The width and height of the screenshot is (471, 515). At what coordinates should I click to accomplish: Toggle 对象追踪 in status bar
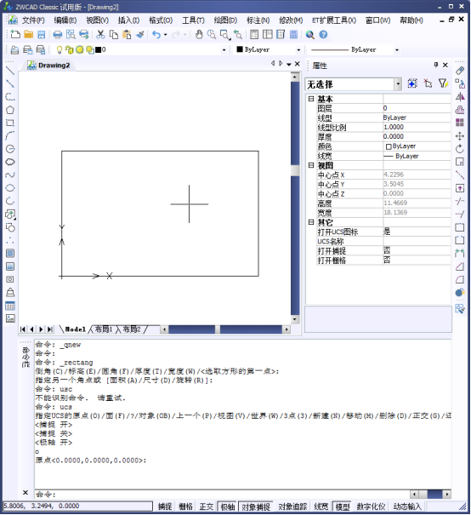[292, 506]
